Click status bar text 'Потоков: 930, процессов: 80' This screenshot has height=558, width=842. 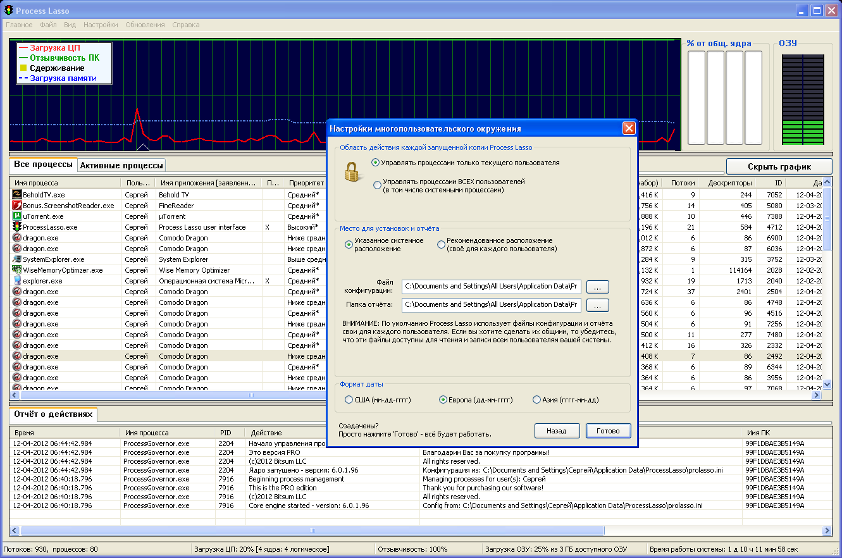click(51, 549)
